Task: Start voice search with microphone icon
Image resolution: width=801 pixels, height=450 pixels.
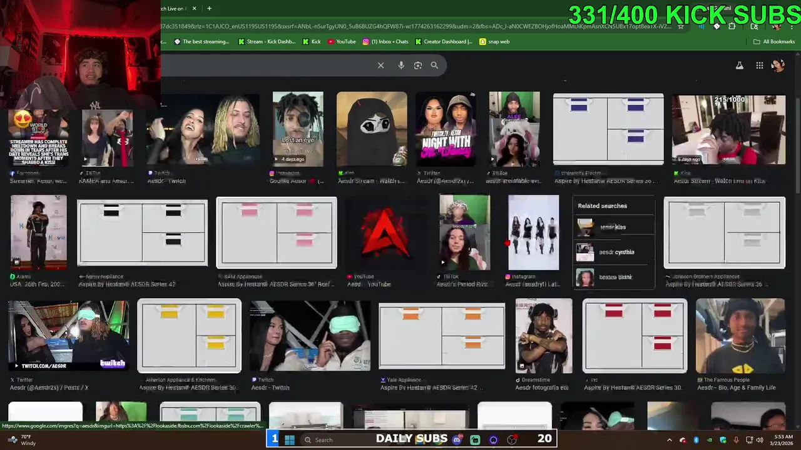Action: (x=401, y=65)
